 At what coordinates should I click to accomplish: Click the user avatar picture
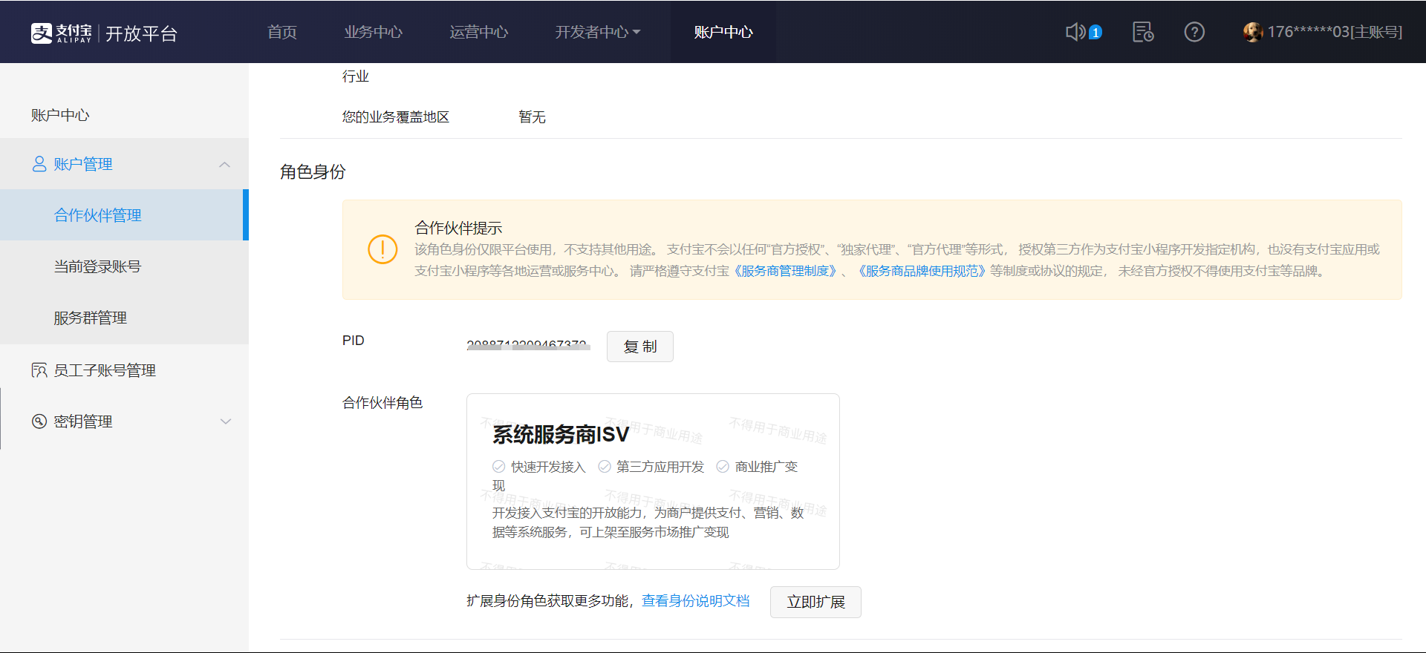click(x=1253, y=32)
